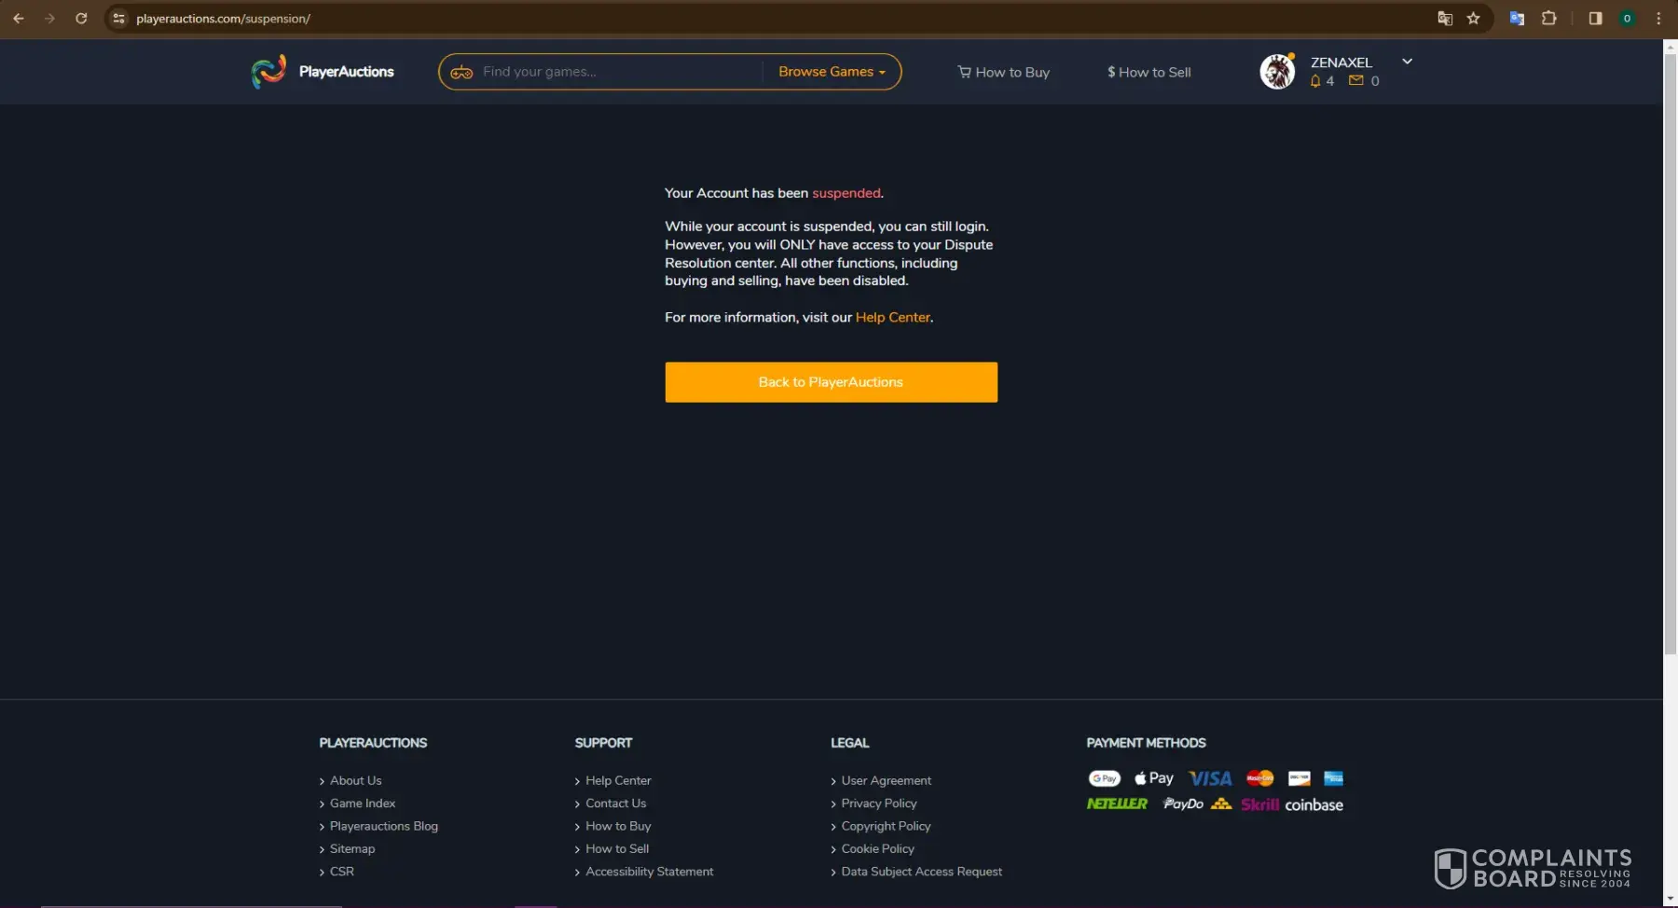The height and width of the screenshot is (908, 1678).
Task: Click the American Express payment icon
Action: click(1334, 778)
